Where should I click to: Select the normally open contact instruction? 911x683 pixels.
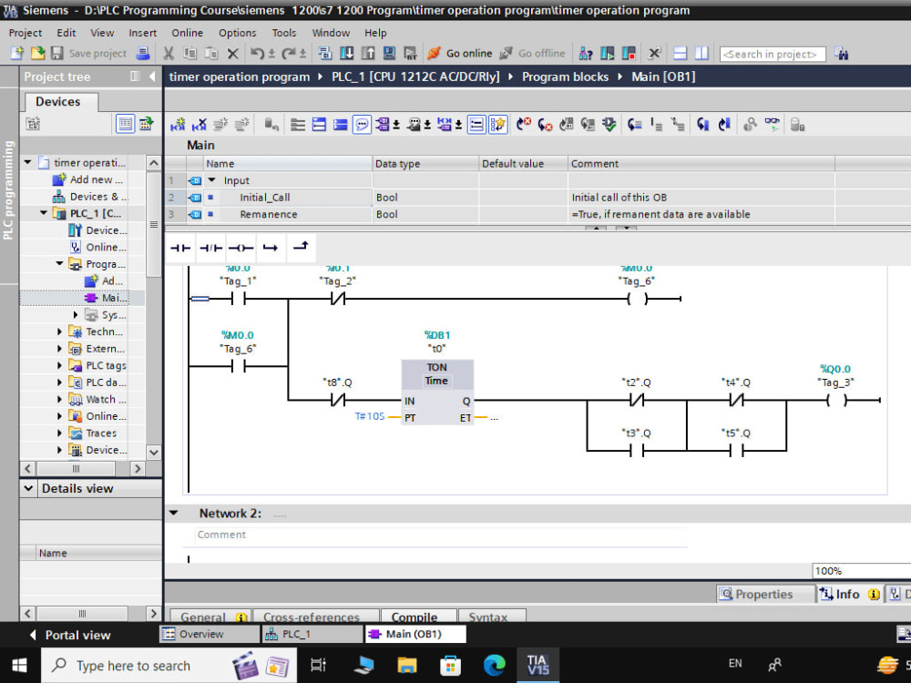point(179,247)
